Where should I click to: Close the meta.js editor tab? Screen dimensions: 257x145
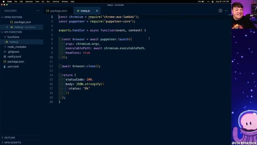click(x=97, y=11)
